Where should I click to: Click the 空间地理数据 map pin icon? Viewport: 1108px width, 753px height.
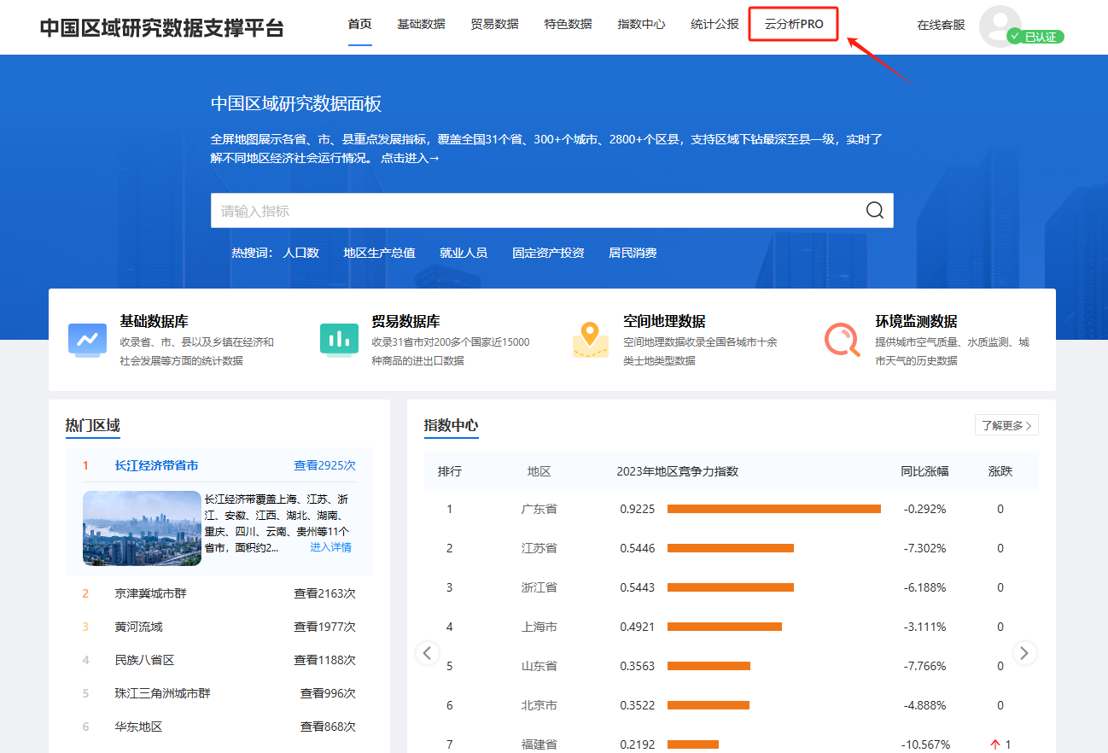pos(591,340)
